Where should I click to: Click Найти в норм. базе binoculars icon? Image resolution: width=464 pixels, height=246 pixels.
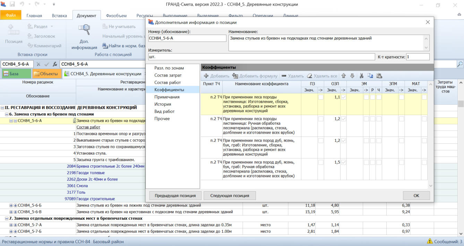click(x=105, y=45)
